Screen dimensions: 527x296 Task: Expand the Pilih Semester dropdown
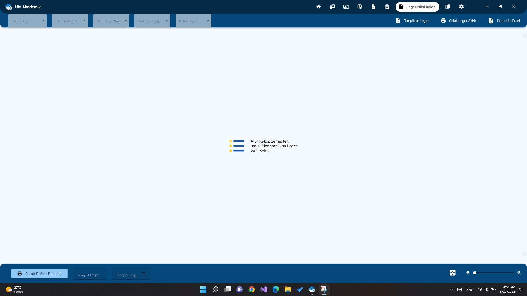(70, 21)
